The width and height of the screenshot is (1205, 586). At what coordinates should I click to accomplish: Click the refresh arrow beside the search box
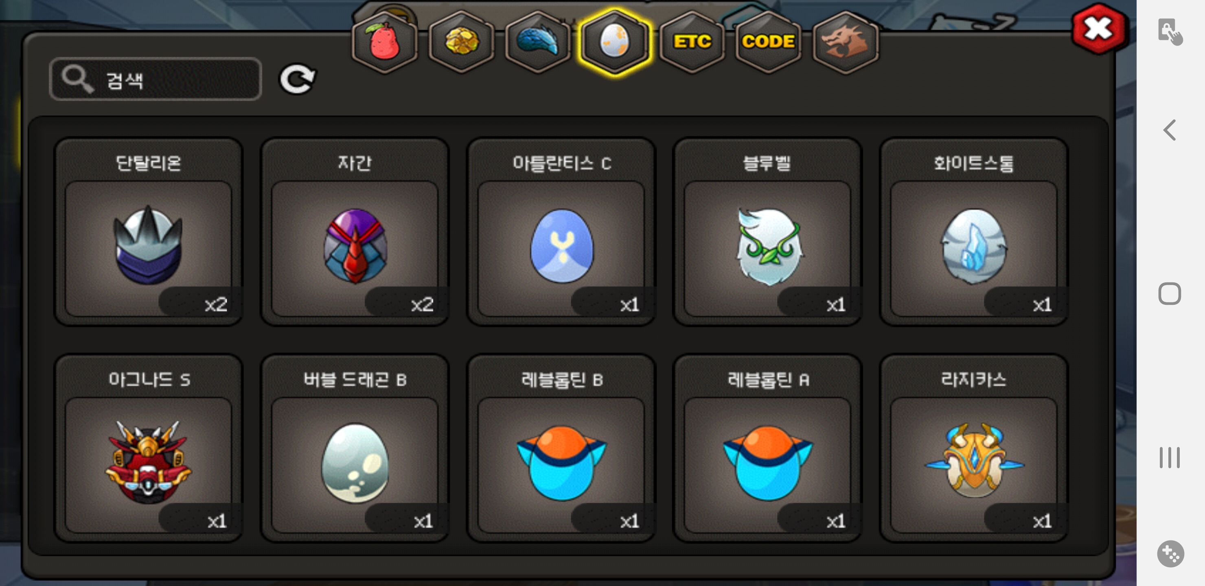(x=298, y=79)
